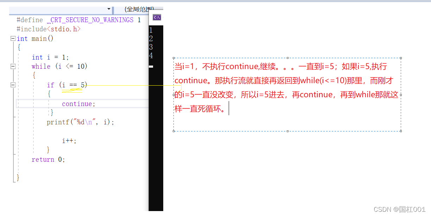Click the top-left handle of annotation text box
The image size is (431, 216).
pyautogui.click(x=173, y=58)
